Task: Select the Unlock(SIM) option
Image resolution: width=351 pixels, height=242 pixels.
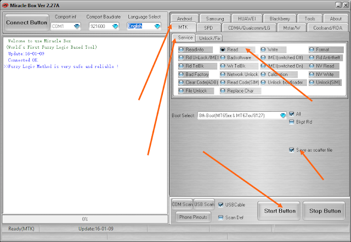Action: coord(325,83)
